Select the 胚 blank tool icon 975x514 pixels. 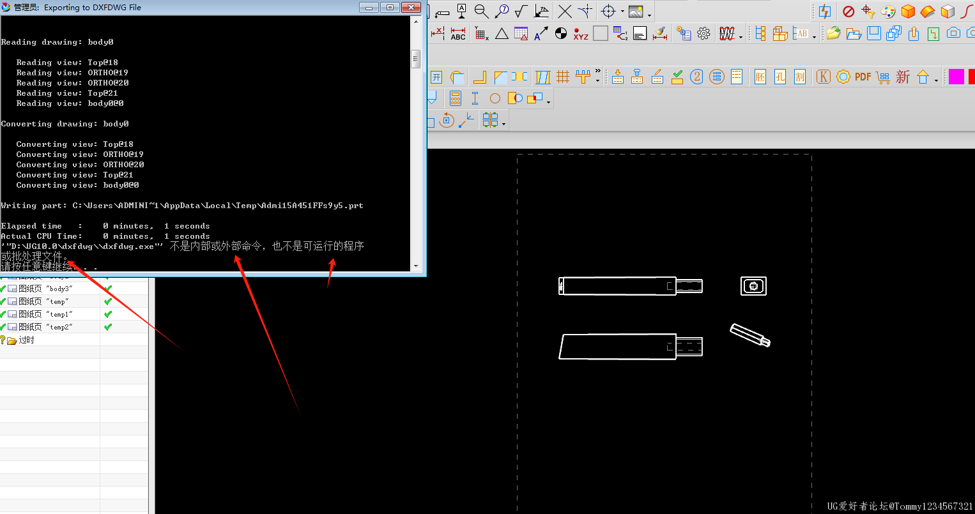(x=760, y=77)
